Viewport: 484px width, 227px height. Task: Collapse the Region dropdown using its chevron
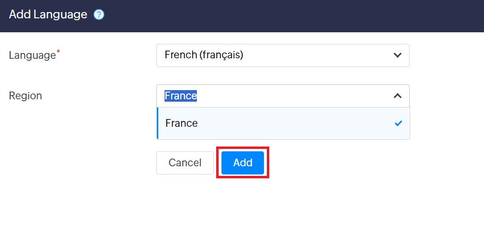tap(398, 96)
